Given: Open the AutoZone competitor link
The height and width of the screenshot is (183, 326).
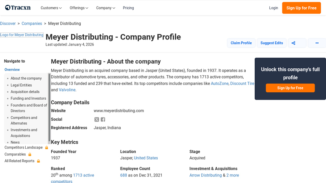Looking at the screenshot, I should [220, 83].
